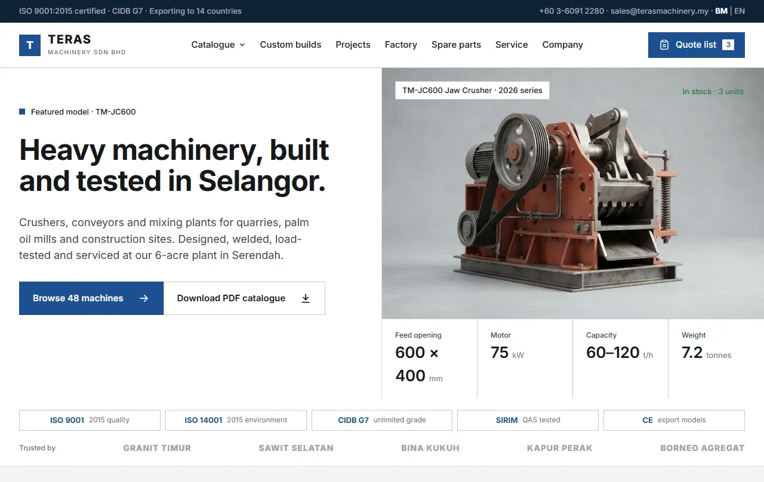Image resolution: width=764 pixels, height=482 pixels.
Task: Click the TERAS Machinery Sdn Bhd wordmark
Action: [87, 45]
